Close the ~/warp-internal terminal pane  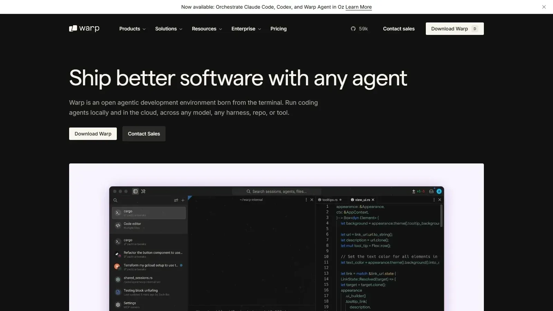pos(312,200)
